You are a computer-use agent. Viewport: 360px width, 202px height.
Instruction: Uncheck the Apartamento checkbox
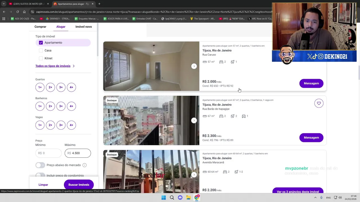[x=41, y=43]
